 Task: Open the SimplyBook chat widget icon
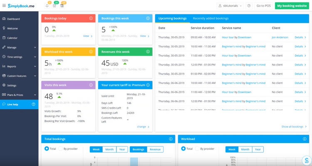[307, 160]
